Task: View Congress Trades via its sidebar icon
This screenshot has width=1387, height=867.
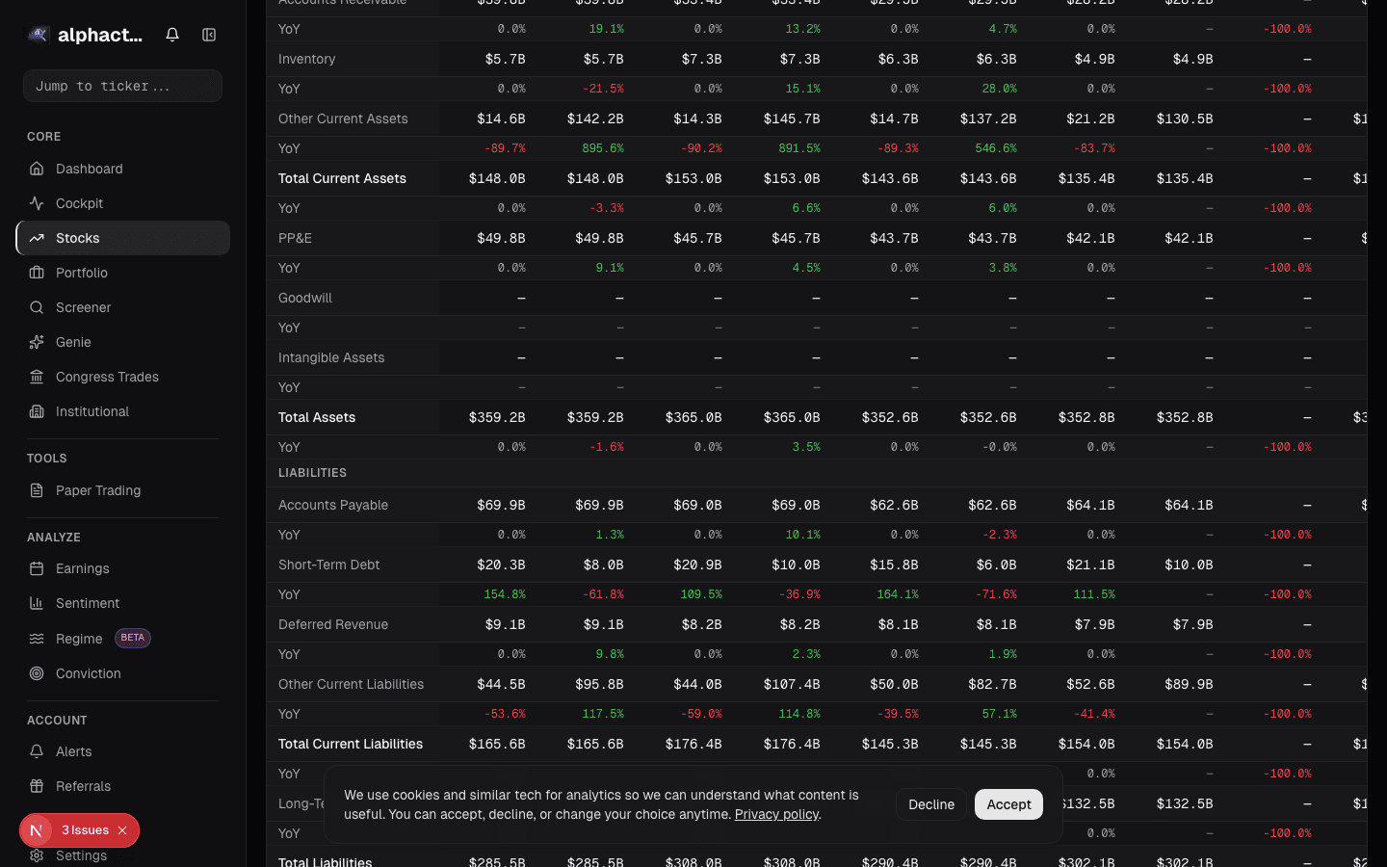Action: [x=35, y=377]
